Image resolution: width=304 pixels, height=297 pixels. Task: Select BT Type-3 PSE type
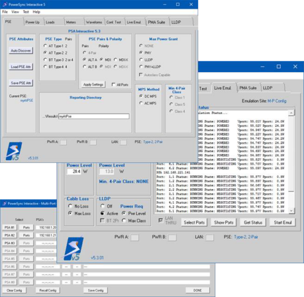coord(46,59)
